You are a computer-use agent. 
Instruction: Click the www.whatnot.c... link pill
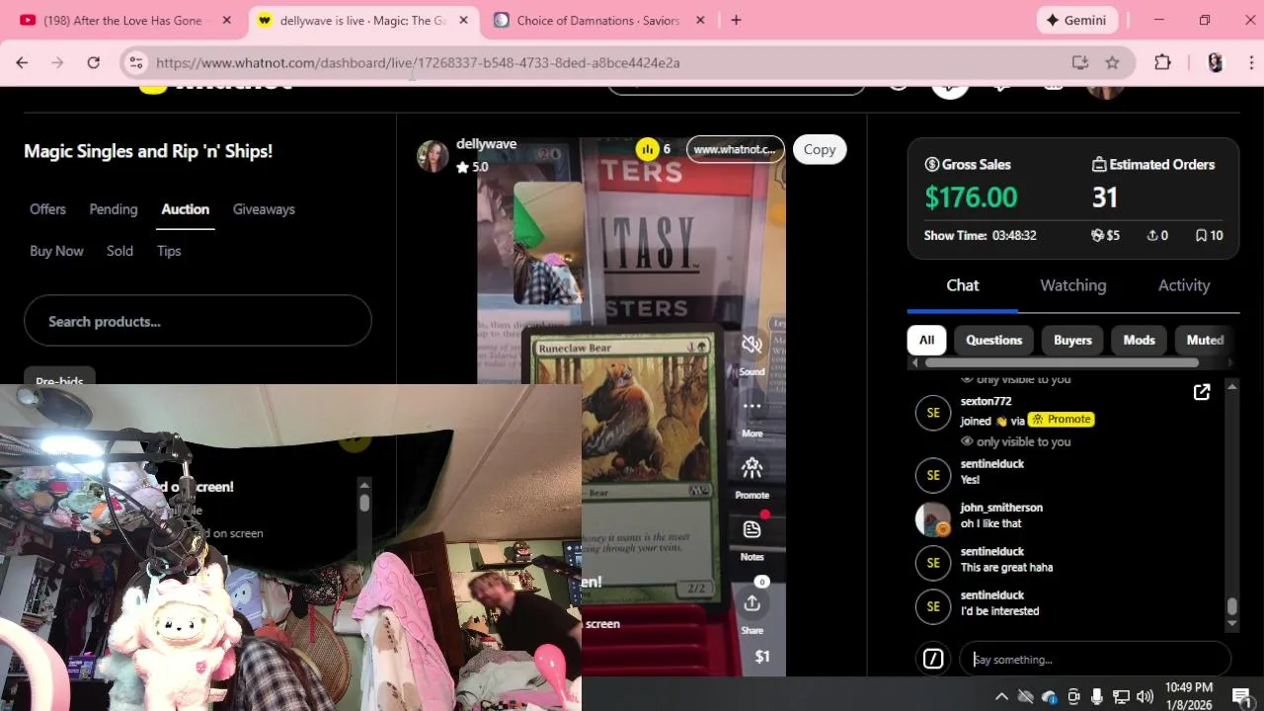735,149
